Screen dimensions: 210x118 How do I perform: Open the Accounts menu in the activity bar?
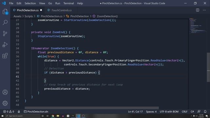5,92
